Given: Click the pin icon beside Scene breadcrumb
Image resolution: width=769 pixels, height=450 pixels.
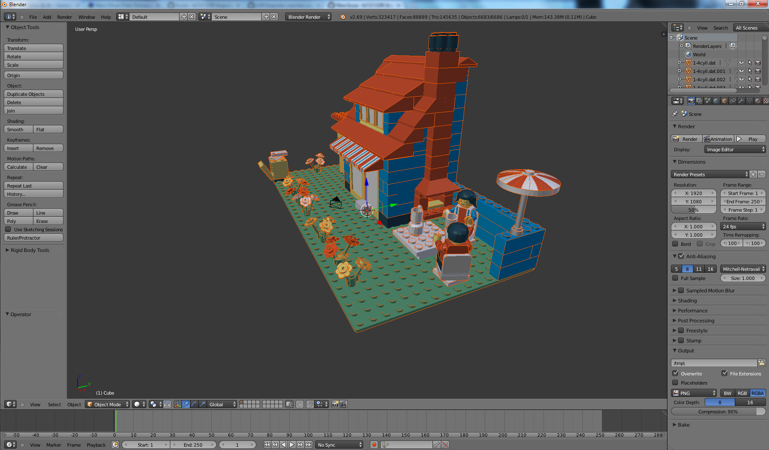Looking at the screenshot, I should pyautogui.click(x=675, y=114).
